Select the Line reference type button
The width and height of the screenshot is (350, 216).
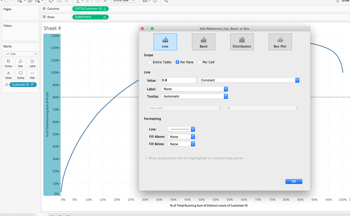click(x=165, y=42)
